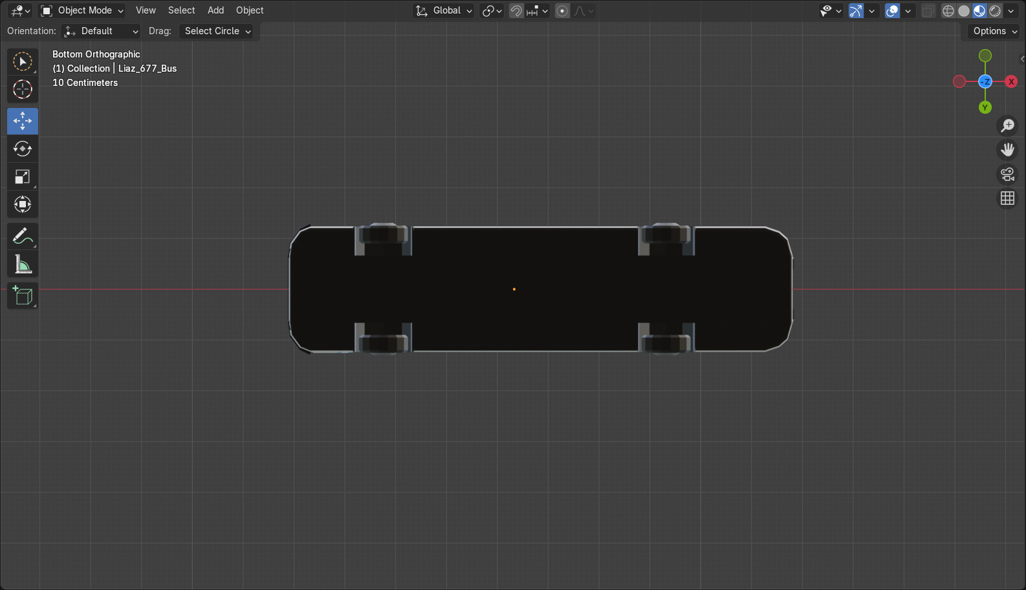The height and width of the screenshot is (590, 1026).
Task: Expand the sidebar with the small arrow
Action: (1022, 59)
